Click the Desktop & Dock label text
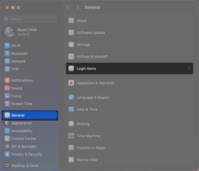The width and height of the screenshot is (199, 171). (x=25, y=166)
